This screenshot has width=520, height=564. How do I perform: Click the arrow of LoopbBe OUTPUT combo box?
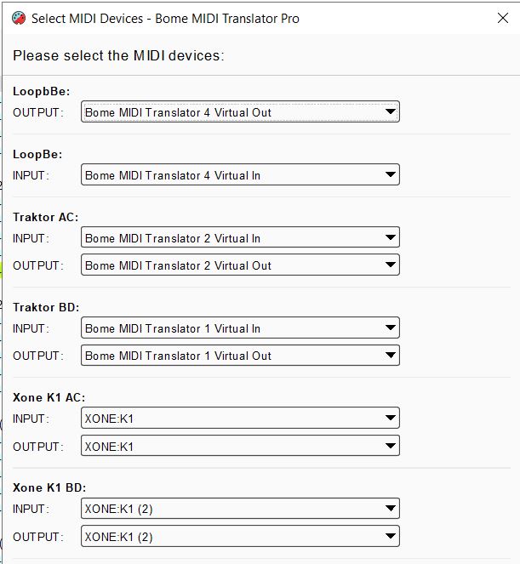pyautogui.click(x=390, y=112)
